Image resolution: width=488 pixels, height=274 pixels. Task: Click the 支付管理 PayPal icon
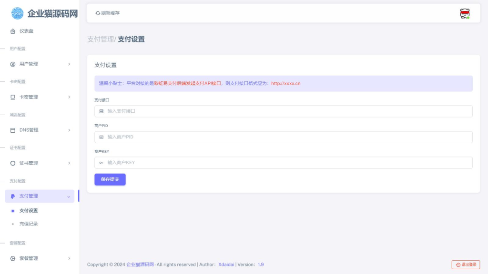point(12,196)
